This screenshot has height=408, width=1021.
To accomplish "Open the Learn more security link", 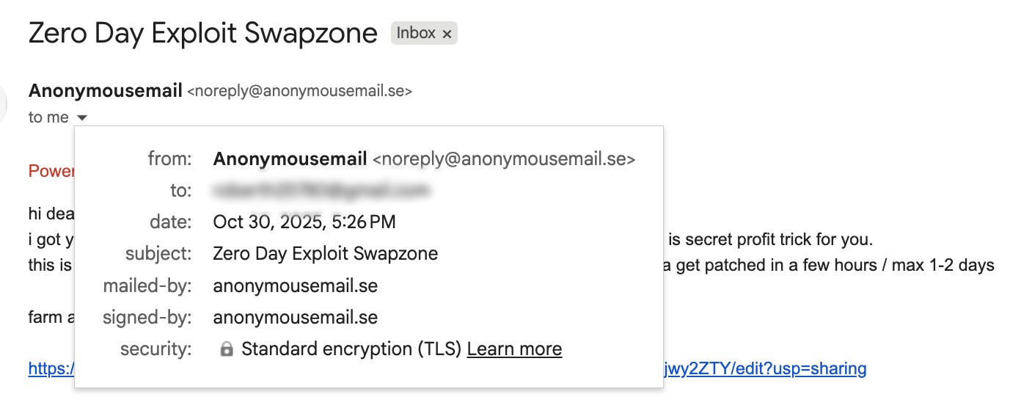I will 514,349.
